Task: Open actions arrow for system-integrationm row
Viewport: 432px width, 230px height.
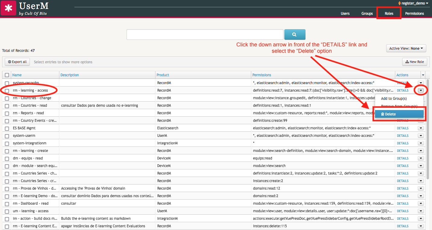Action: [x=421, y=143]
